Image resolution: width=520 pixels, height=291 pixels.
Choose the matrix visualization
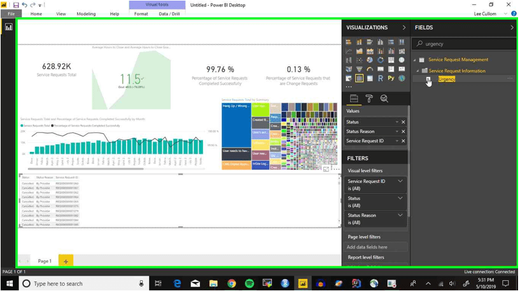370,78
